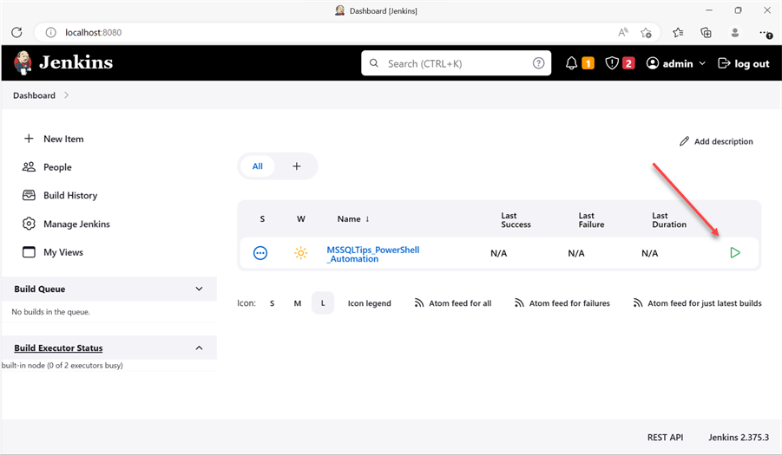Viewport: 782px width, 455px height.
Task: Click the search help question mark icon
Action: tap(538, 63)
